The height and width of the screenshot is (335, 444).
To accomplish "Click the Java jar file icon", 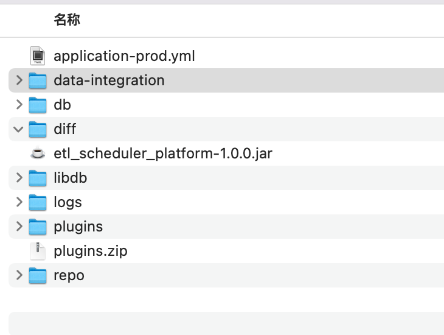I will [38, 153].
